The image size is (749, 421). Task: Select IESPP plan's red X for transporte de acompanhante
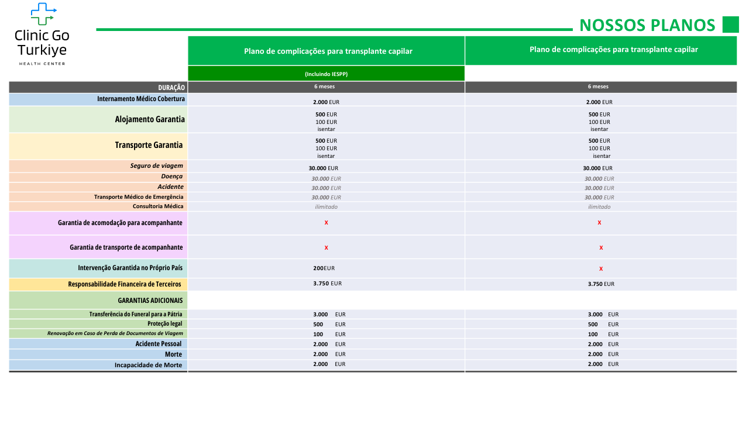pyautogui.click(x=326, y=248)
